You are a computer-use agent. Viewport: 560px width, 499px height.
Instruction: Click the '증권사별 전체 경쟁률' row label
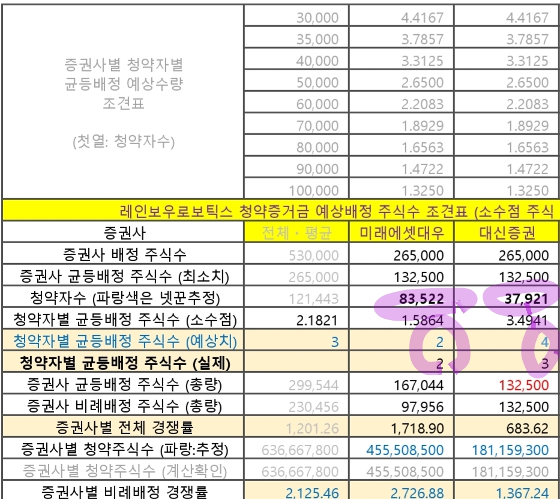coord(123,426)
